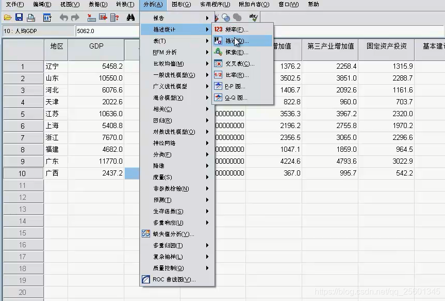Click the binoculars Find icon

coord(130,18)
